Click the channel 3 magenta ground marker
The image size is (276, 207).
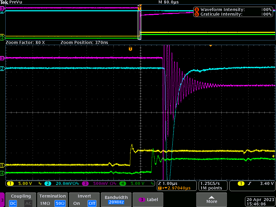2,58
